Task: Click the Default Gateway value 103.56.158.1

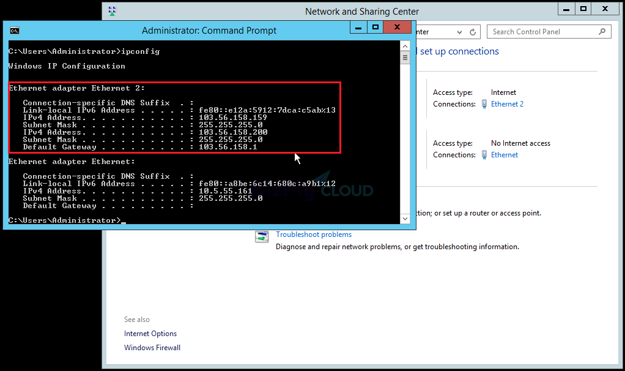Action: (228, 147)
